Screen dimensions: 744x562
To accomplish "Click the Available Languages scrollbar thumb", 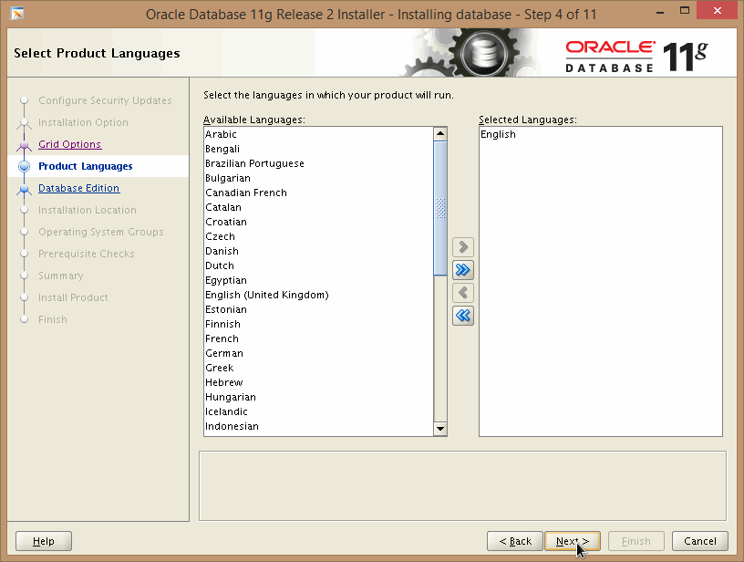I will click(x=440, y=208).
